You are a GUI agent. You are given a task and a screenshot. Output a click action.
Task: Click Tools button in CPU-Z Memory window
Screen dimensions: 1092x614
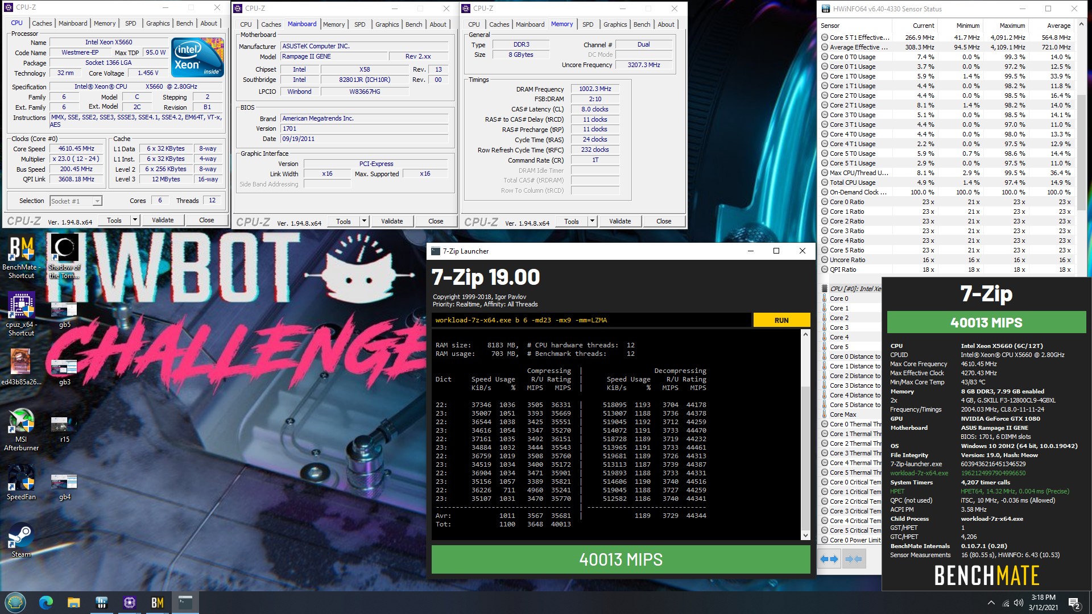572,221
